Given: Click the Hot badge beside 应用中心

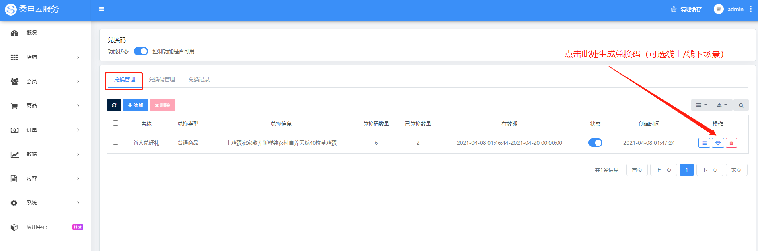Looking at the screenshot, I should pos(78,227).
